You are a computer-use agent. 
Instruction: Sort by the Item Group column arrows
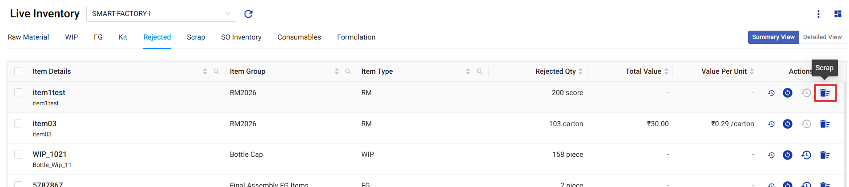(x=337, y=72)
